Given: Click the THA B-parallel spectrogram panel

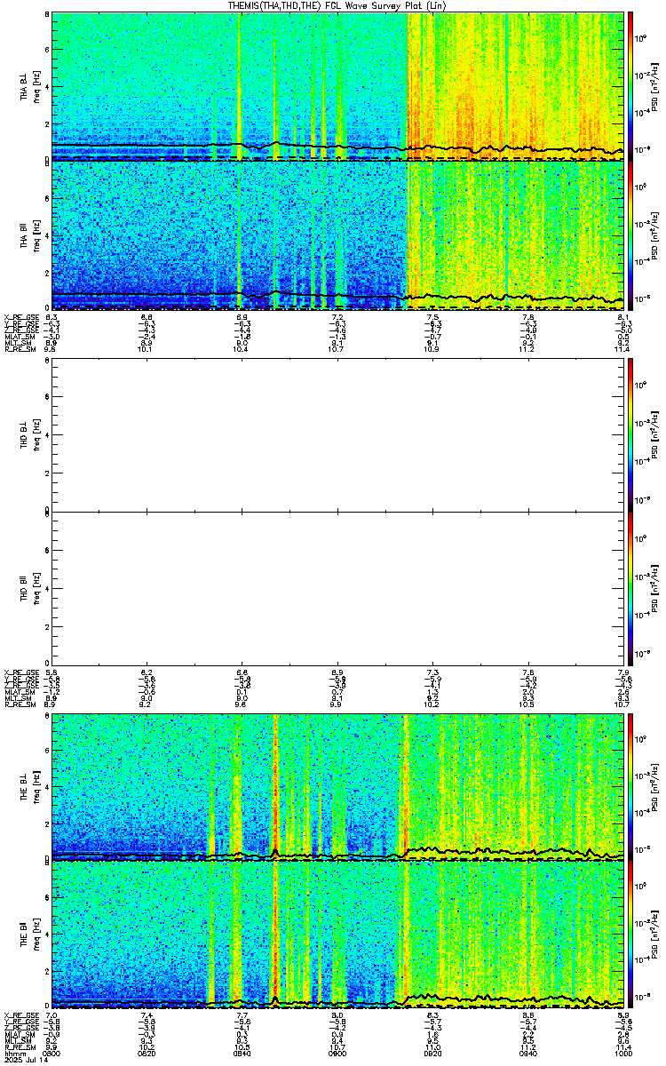Looking at the screenshot, I should tap(338, 236).
